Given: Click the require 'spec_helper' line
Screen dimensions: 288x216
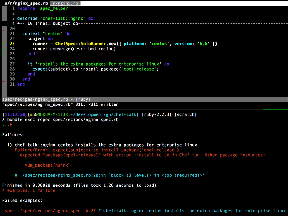Looking at the screenshot, I should pos(44,8).
